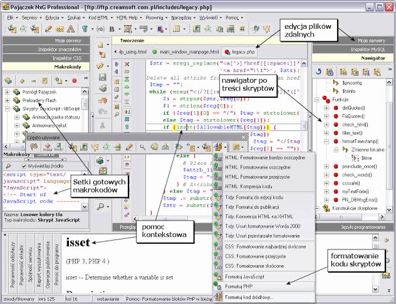Open the Moje serwisy panel header
Image resolution: width=396 pixels, height=304 pixels.
pyautogui.click(x=46, y=41)
